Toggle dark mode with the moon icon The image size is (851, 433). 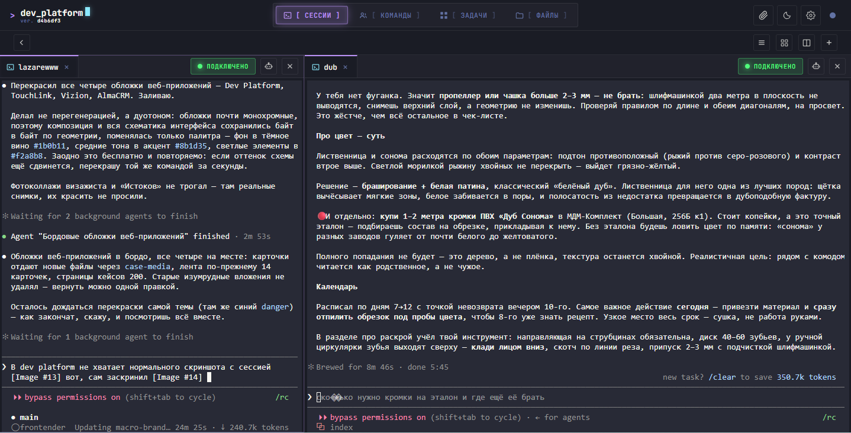point(787,15)
